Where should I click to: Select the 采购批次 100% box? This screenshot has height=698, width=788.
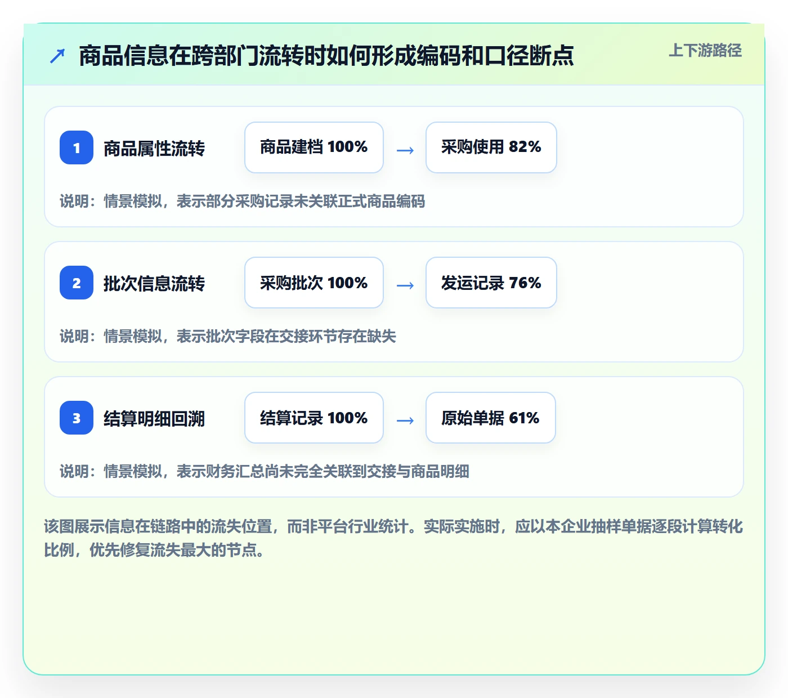314,283
